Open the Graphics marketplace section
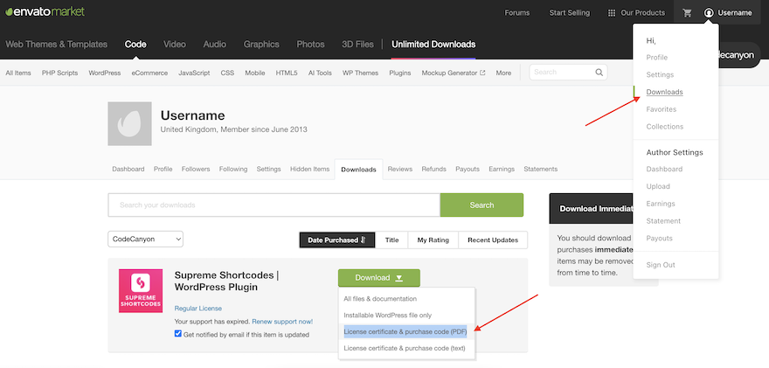 (261, 45)
